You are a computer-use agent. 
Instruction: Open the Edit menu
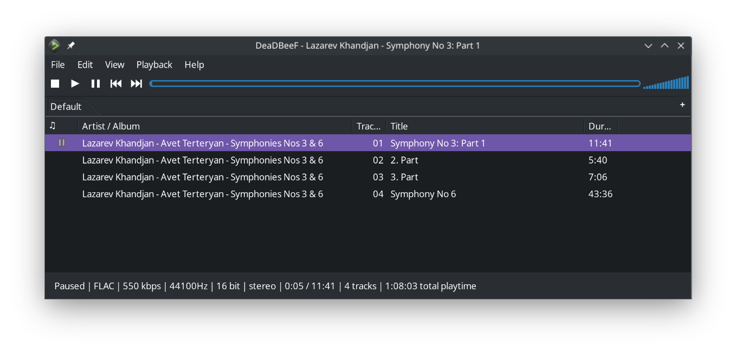click(x=85, y=64)
